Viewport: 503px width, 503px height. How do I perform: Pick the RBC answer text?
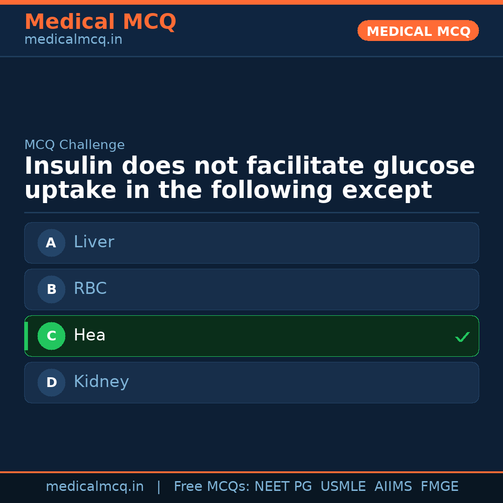(x=90, y=289)
